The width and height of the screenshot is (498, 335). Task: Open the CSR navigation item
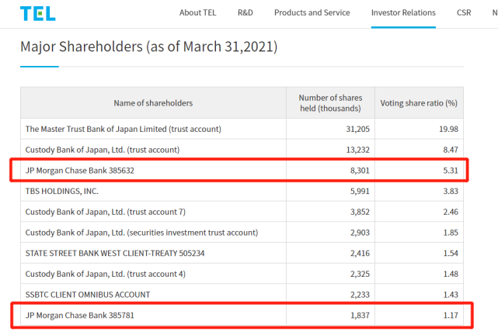464,12
